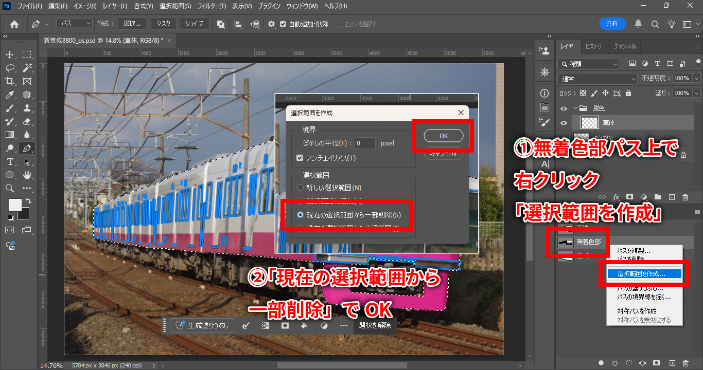
Task: Click the trash icon in Layers panel
Action: [685, 197]
